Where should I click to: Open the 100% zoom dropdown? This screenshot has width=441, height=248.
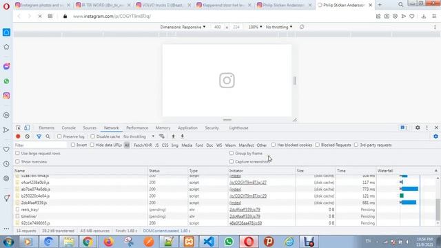[x=255, y=27]
